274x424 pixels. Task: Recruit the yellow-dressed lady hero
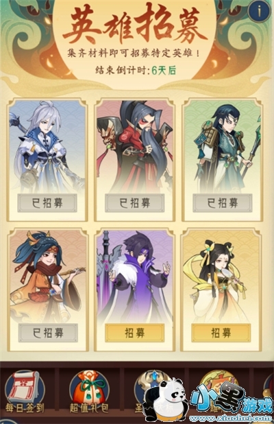point(221,333)
